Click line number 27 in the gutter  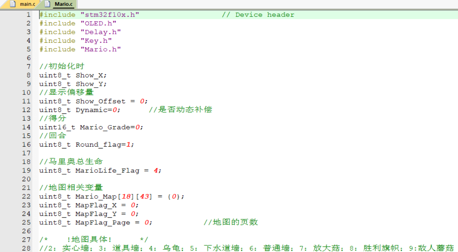(26, 240)
